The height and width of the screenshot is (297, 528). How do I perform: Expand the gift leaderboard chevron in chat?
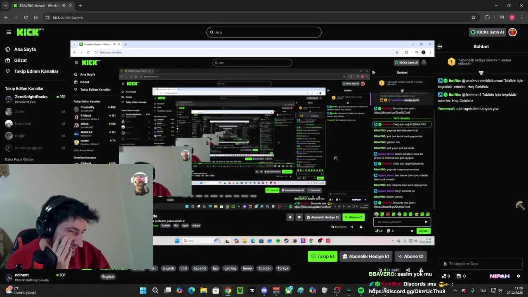pyautogui.click(x=481, y=73)
